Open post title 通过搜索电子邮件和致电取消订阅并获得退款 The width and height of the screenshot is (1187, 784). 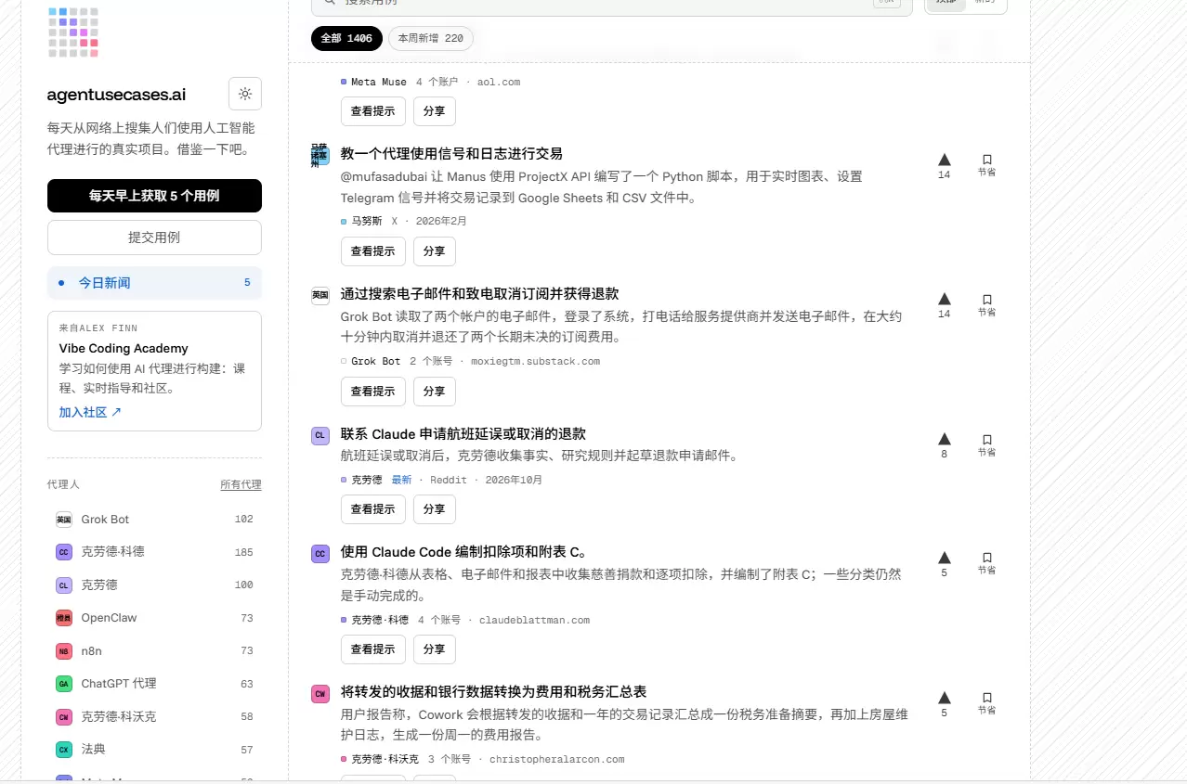tap(479, 294)
